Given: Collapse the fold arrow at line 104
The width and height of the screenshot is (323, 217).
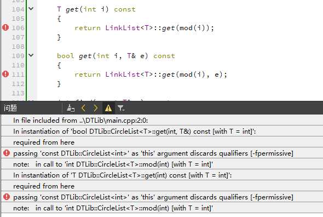Looking at the screenshot, I should [x=31, y=9].
